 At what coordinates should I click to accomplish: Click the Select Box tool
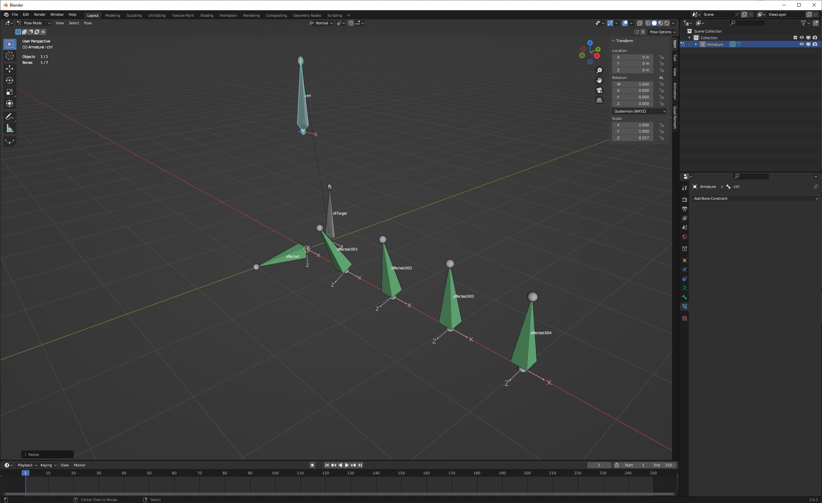(x=10, y=44)
